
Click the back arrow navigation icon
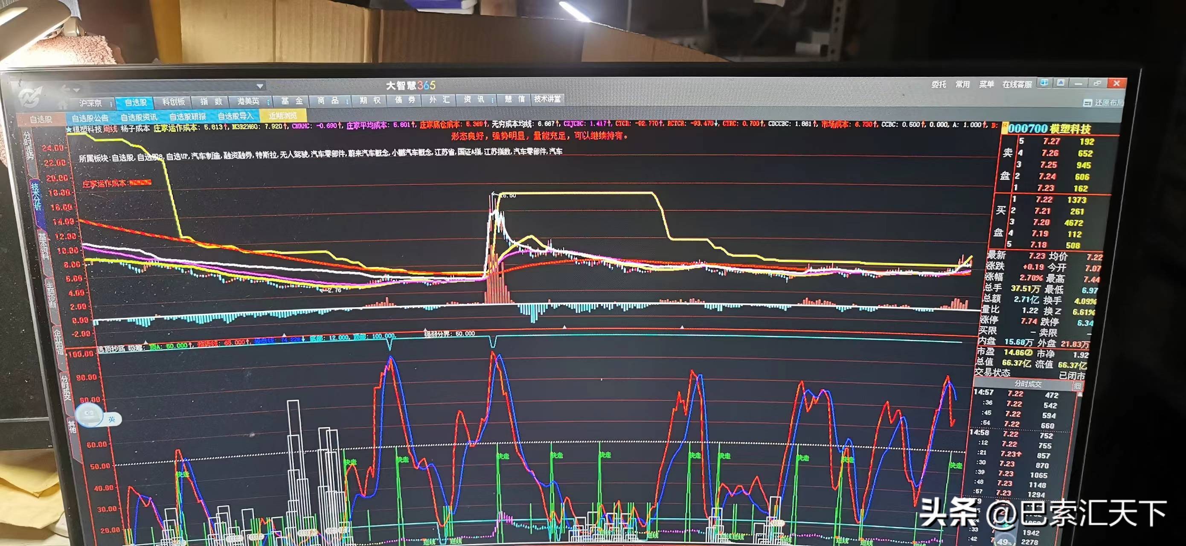click(x=66, y=89)
